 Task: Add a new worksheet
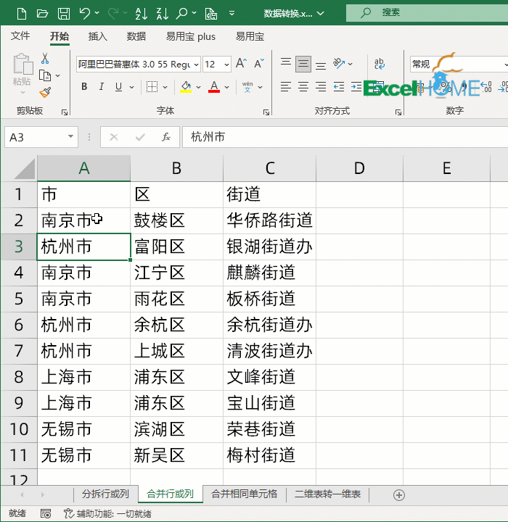(399, 495)
